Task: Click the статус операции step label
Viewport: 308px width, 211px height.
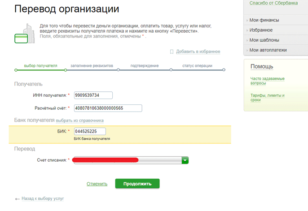Action: tap(197, 66)
